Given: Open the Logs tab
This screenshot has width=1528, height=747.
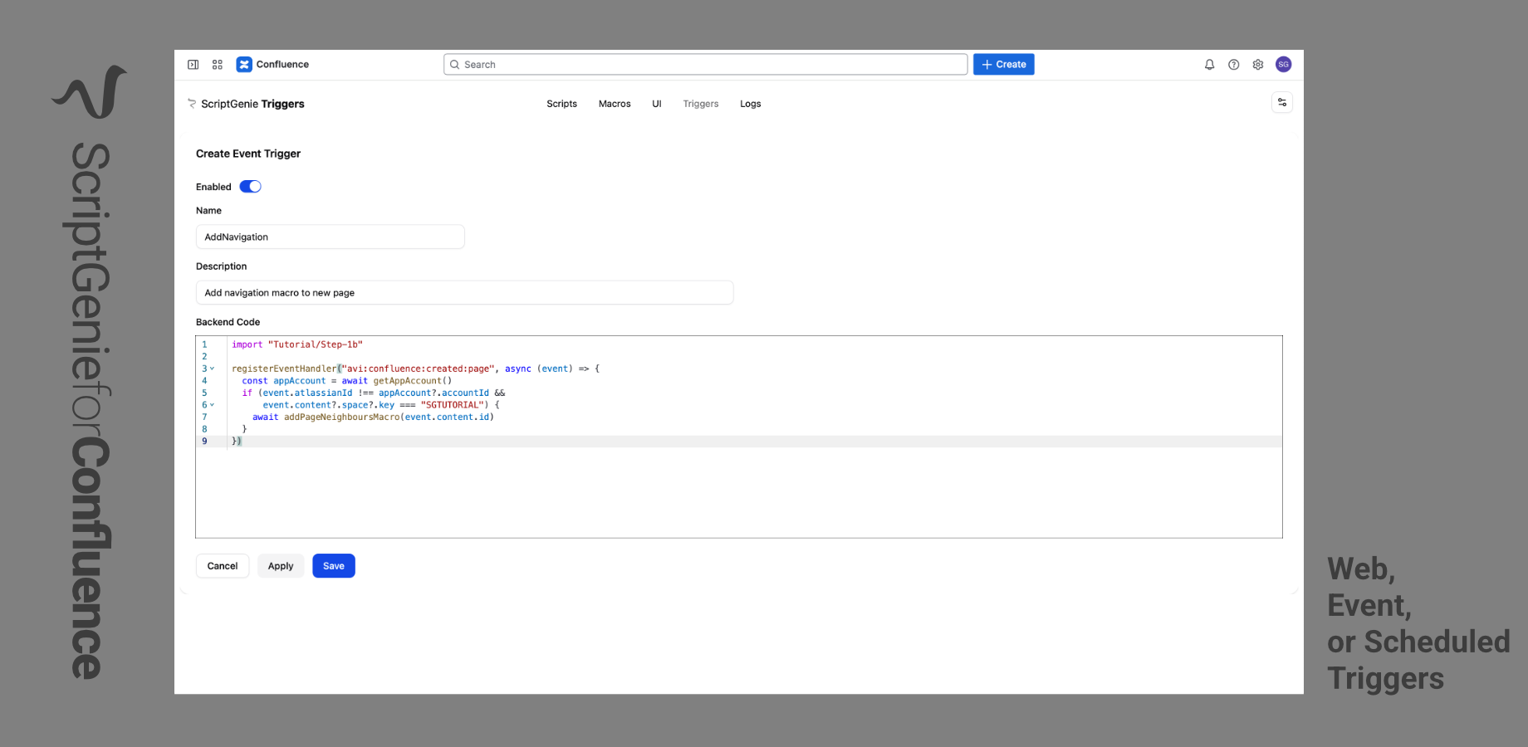Looking at the screenshot, I should [x=750, y=104].
